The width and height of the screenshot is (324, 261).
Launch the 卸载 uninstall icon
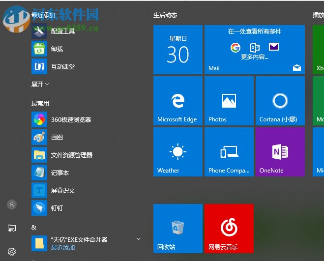coord(39,49)
